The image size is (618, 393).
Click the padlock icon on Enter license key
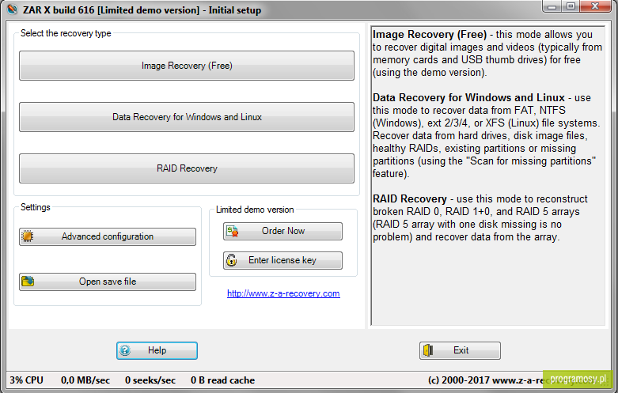click(x=231, y=260)
